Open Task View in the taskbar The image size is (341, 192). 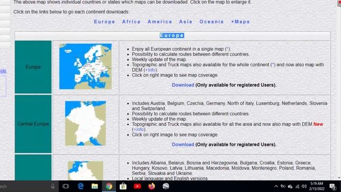(x=66, y=186)
